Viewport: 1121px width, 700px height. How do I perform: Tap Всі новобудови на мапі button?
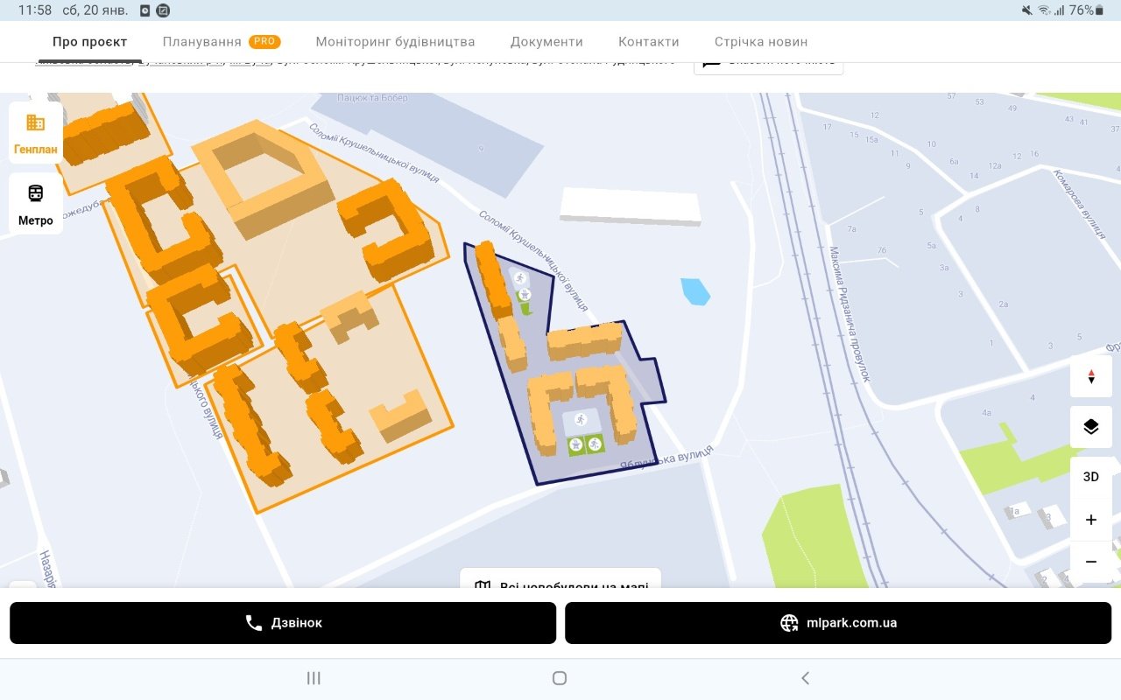coord(560,581)
